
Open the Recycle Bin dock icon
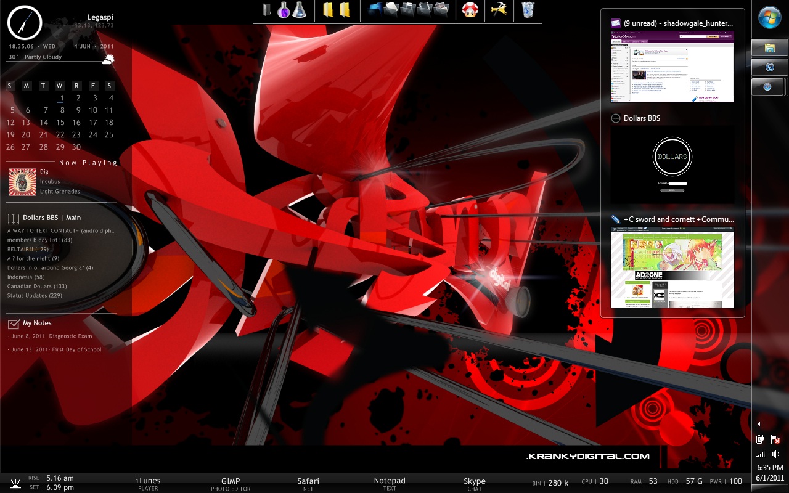coord(528,9)
